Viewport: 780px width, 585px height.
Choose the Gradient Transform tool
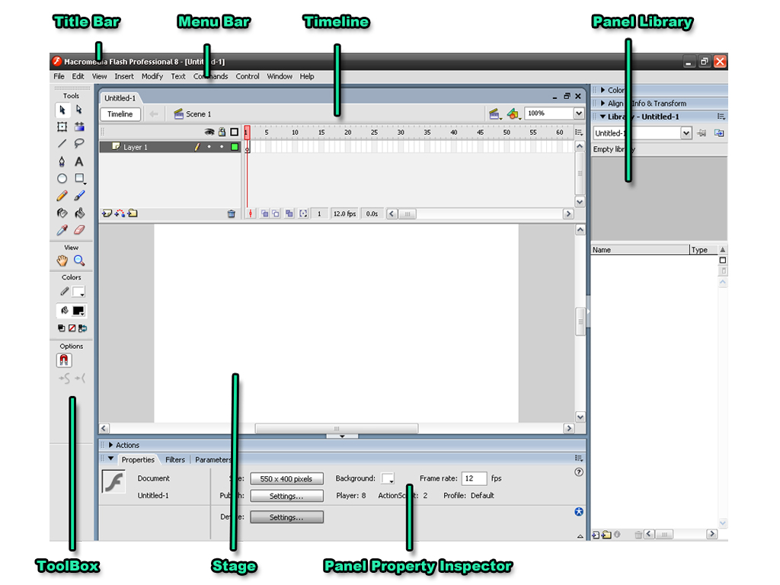[79, 127]
